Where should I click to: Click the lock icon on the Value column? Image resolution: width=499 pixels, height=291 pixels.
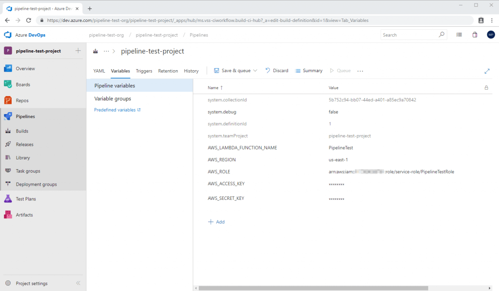coord(486,88)
